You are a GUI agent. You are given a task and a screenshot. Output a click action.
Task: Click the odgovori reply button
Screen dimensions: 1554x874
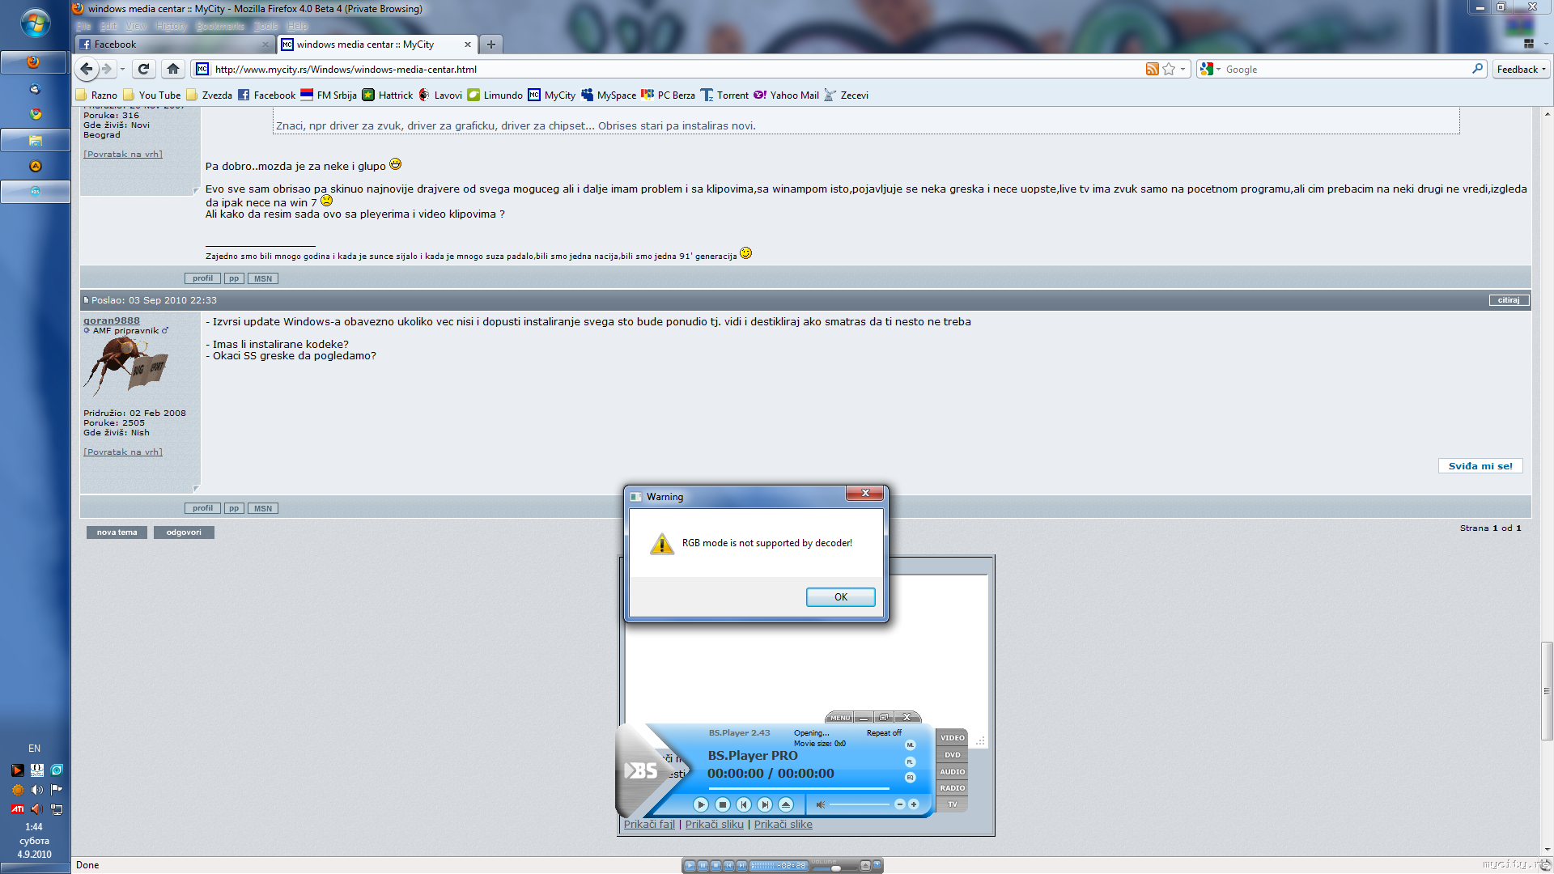(184, 532)
